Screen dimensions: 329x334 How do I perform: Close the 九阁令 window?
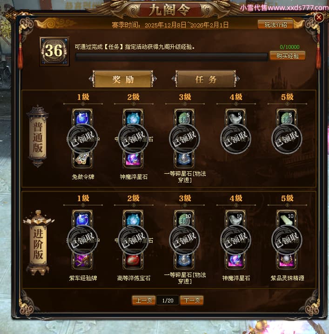click(319, 18)
